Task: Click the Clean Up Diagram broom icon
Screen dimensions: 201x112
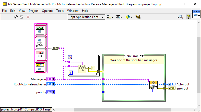Action: tap(138, 17)
